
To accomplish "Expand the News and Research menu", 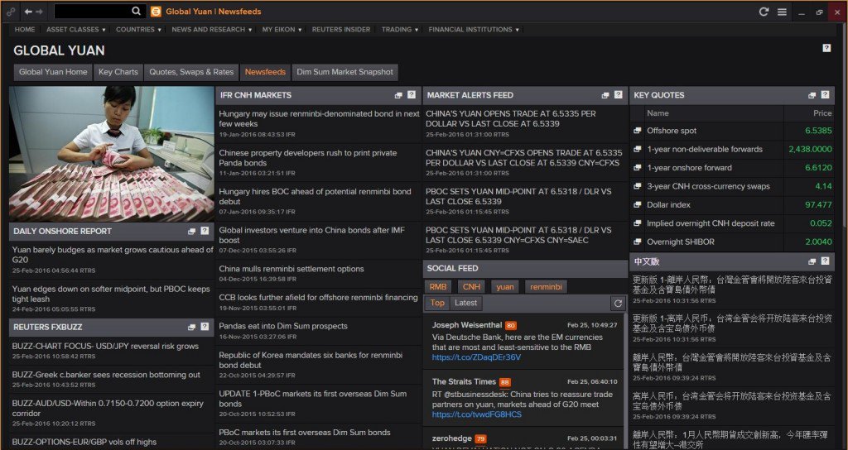I will pos(211,30).
